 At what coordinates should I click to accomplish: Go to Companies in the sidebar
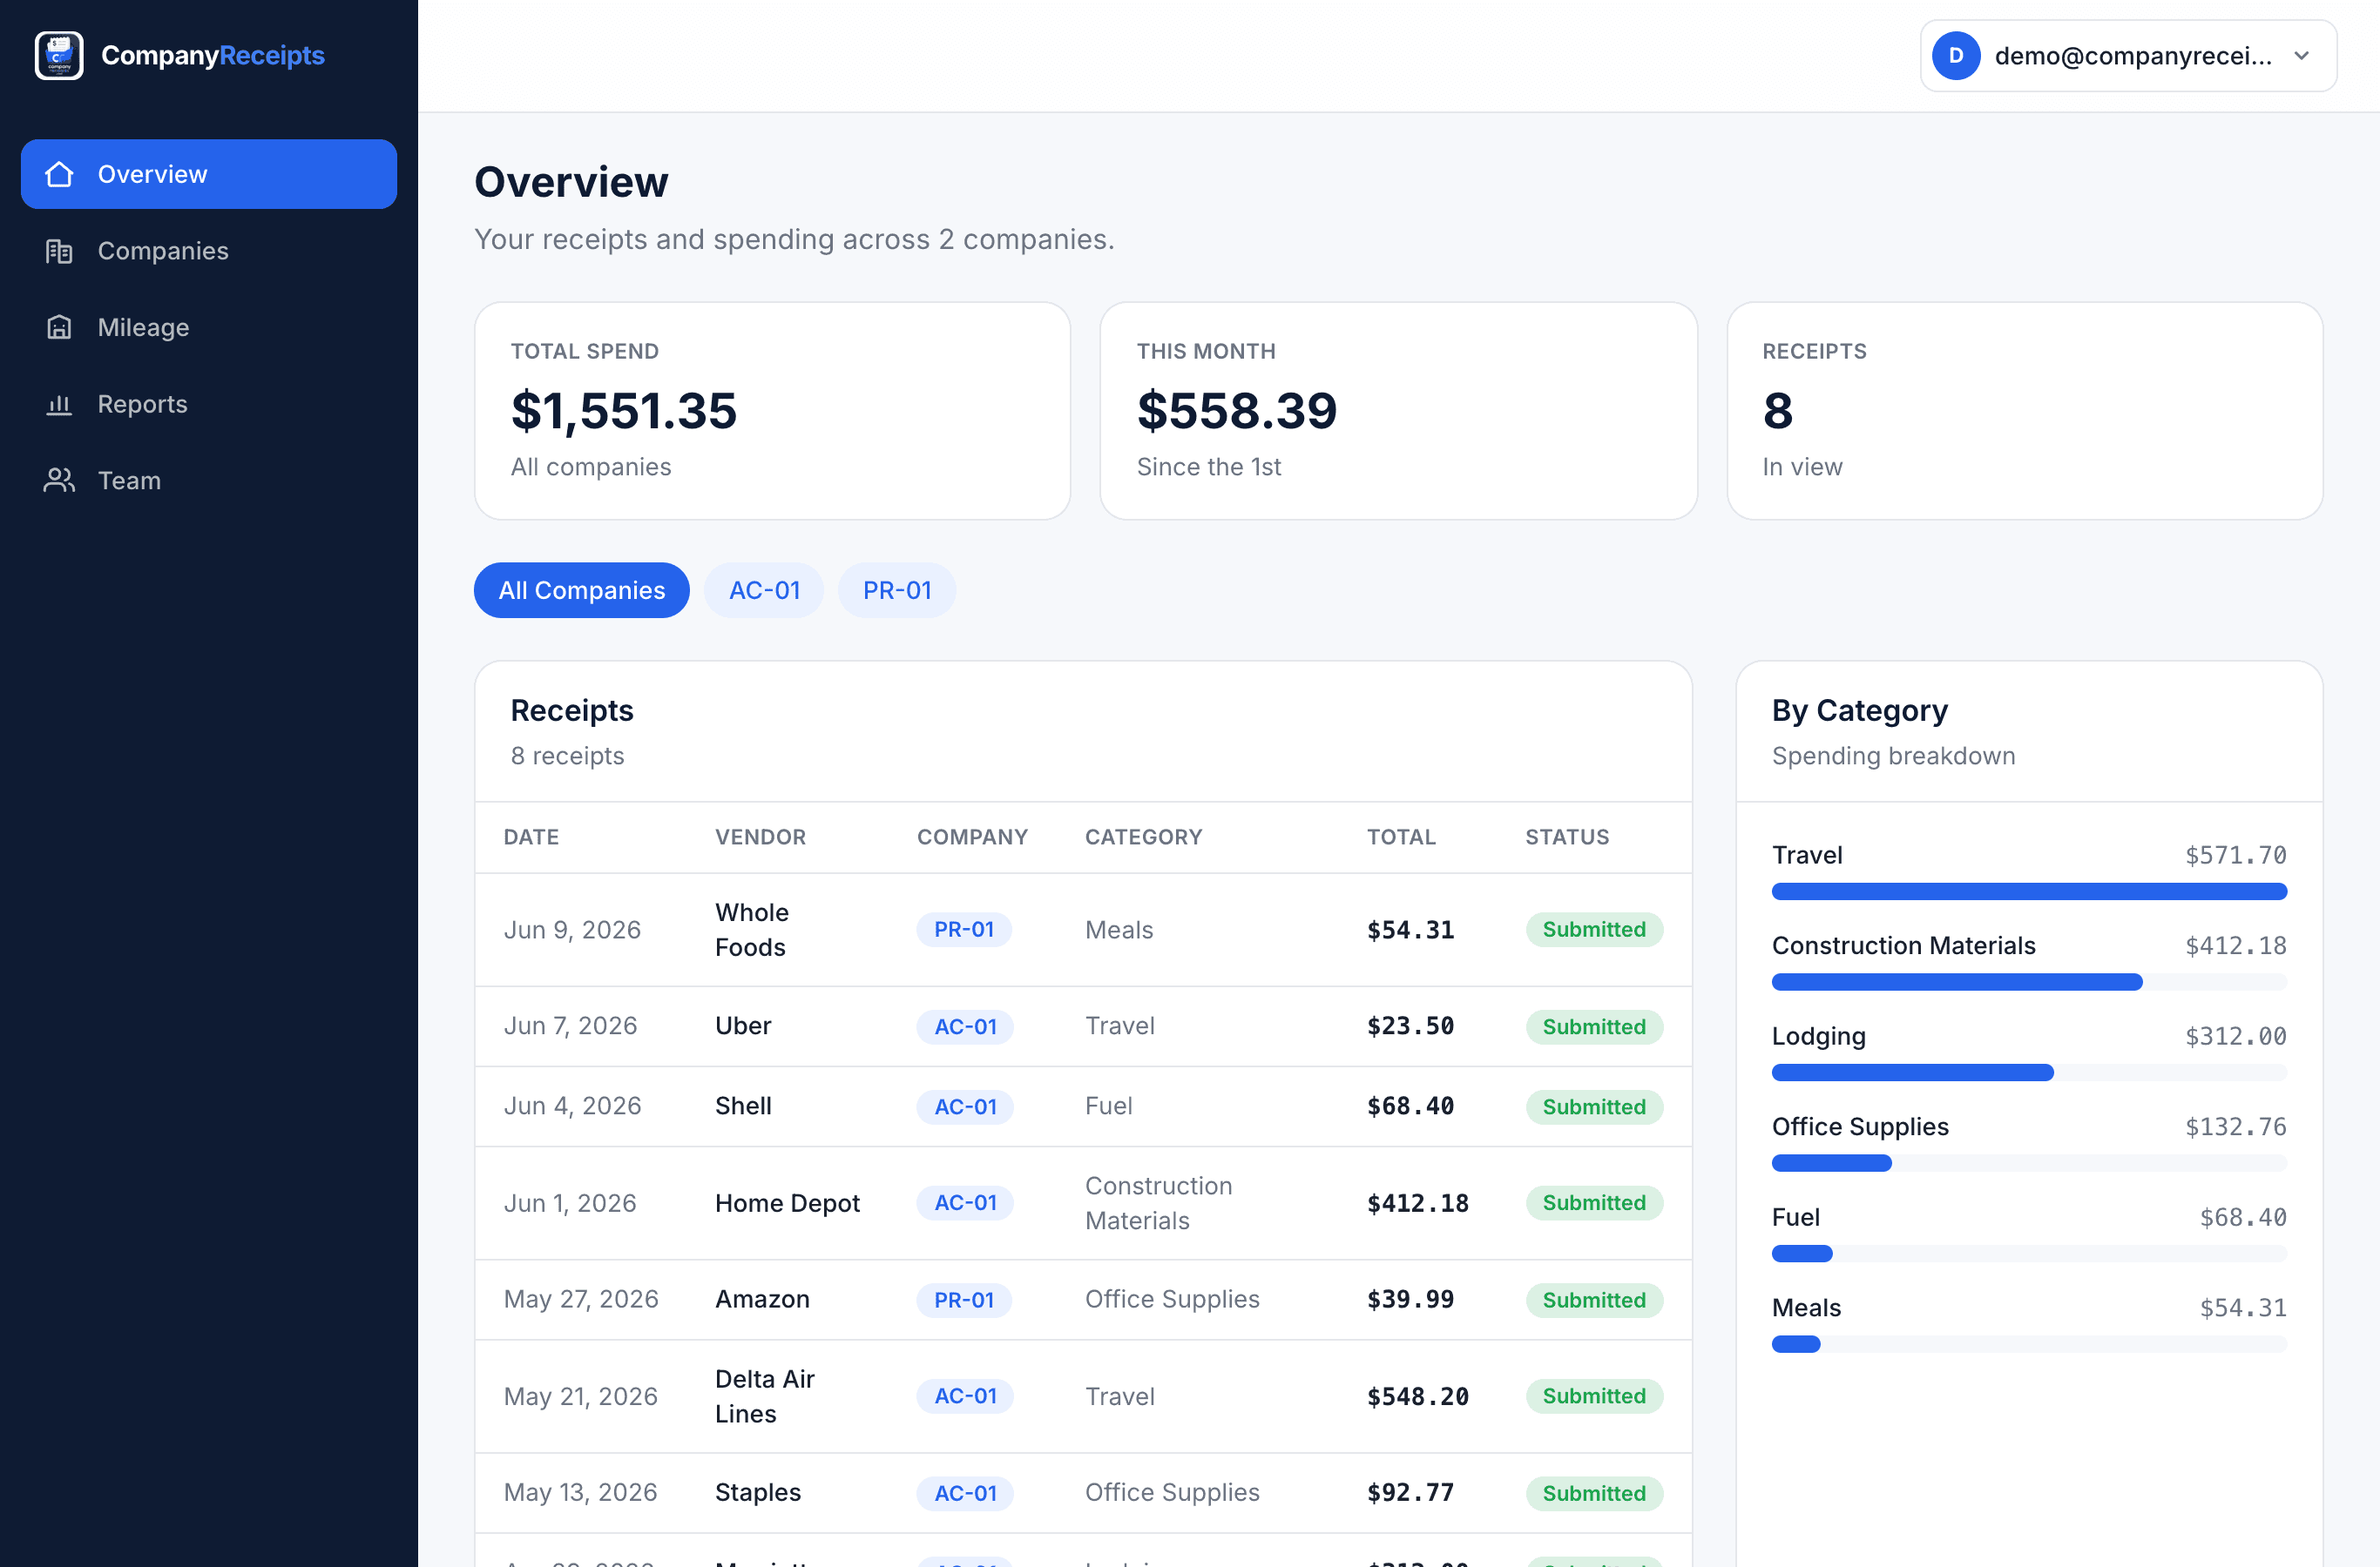tap(209, 251)
